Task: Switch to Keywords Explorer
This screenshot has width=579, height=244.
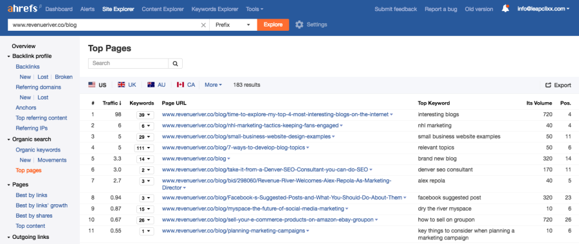Action: coord(215,9)
